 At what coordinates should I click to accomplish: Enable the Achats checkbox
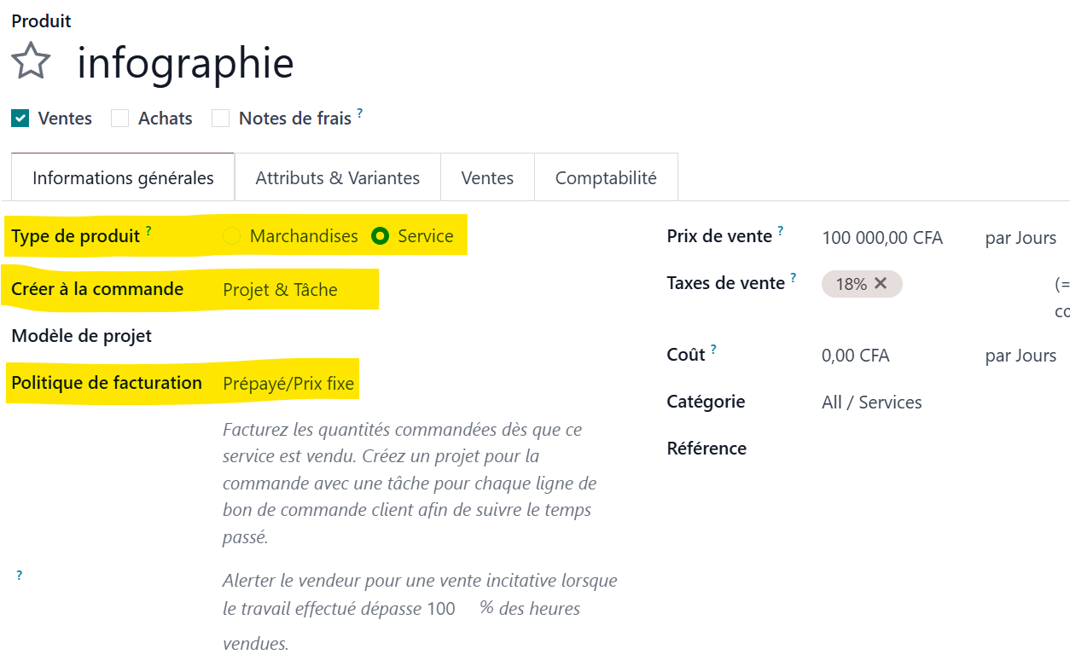tap(120, 119)
